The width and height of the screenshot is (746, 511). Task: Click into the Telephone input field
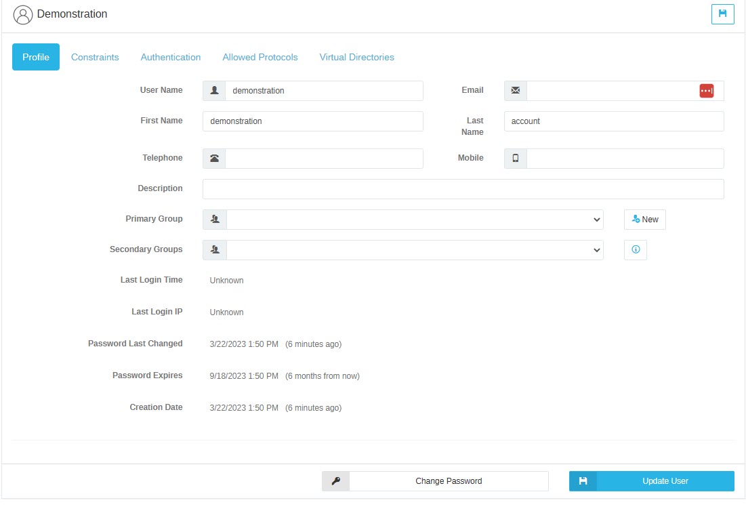click(x=324, y=159)
